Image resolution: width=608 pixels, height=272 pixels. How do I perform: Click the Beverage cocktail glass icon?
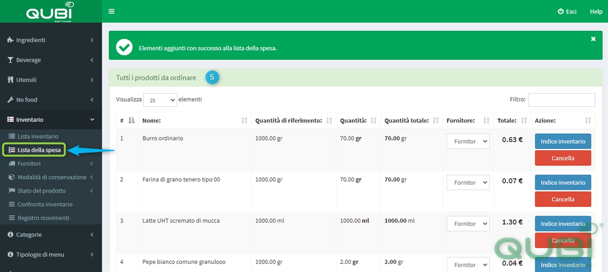[x=10, y=60]
